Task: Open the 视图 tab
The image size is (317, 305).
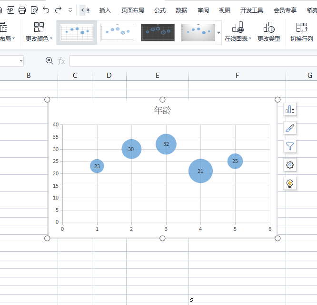Action: (225, 10)
